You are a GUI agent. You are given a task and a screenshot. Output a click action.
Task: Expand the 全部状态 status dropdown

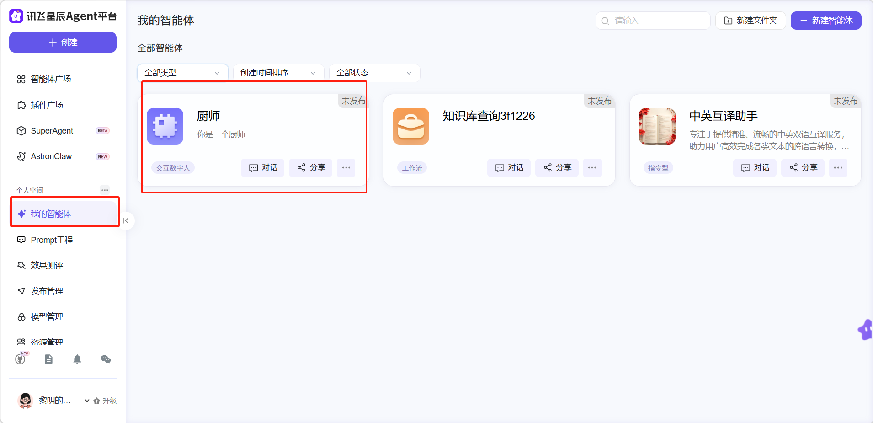[x=374, y=73]
